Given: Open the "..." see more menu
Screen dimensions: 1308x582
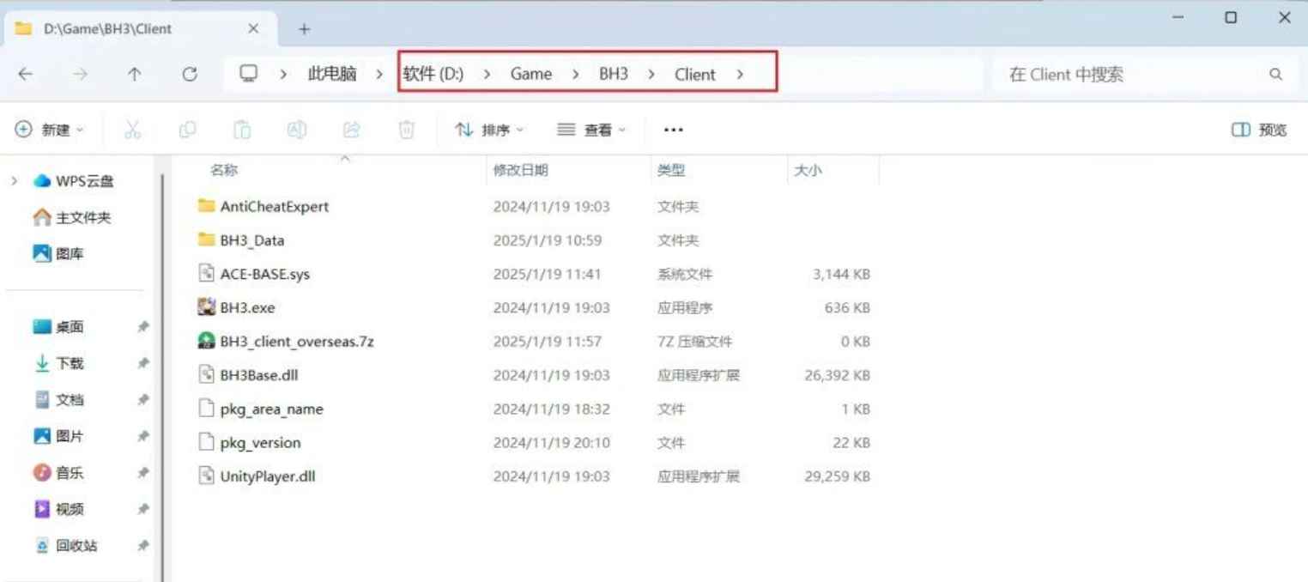Looking at the screenshot, I should click(x=673, y=129).
